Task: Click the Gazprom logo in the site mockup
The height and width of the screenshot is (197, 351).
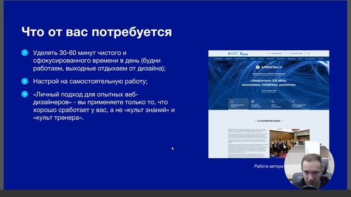Action: [244, 54]
